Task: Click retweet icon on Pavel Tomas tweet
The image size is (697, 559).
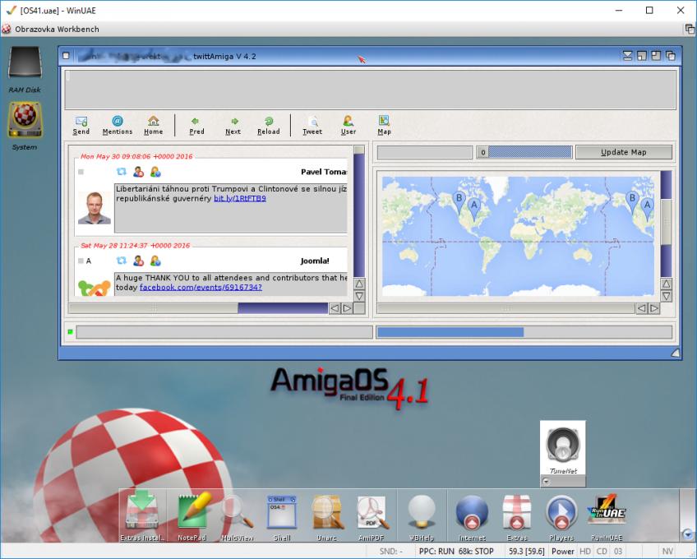Action: [122, 172]
